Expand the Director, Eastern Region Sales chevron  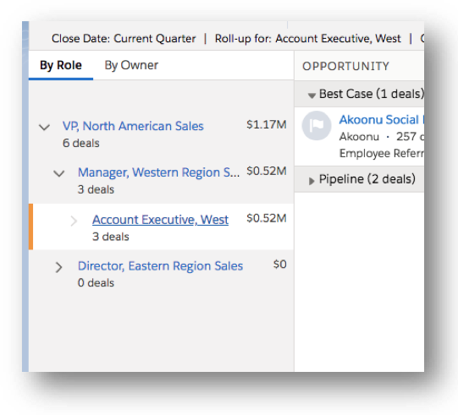[58, 267]
